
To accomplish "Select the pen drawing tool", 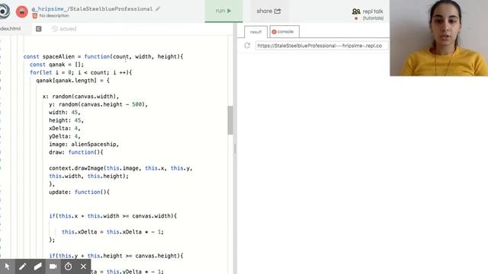I will click(x=22, y=266).
